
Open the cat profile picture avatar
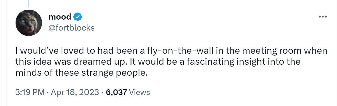(x=29, y=23)
